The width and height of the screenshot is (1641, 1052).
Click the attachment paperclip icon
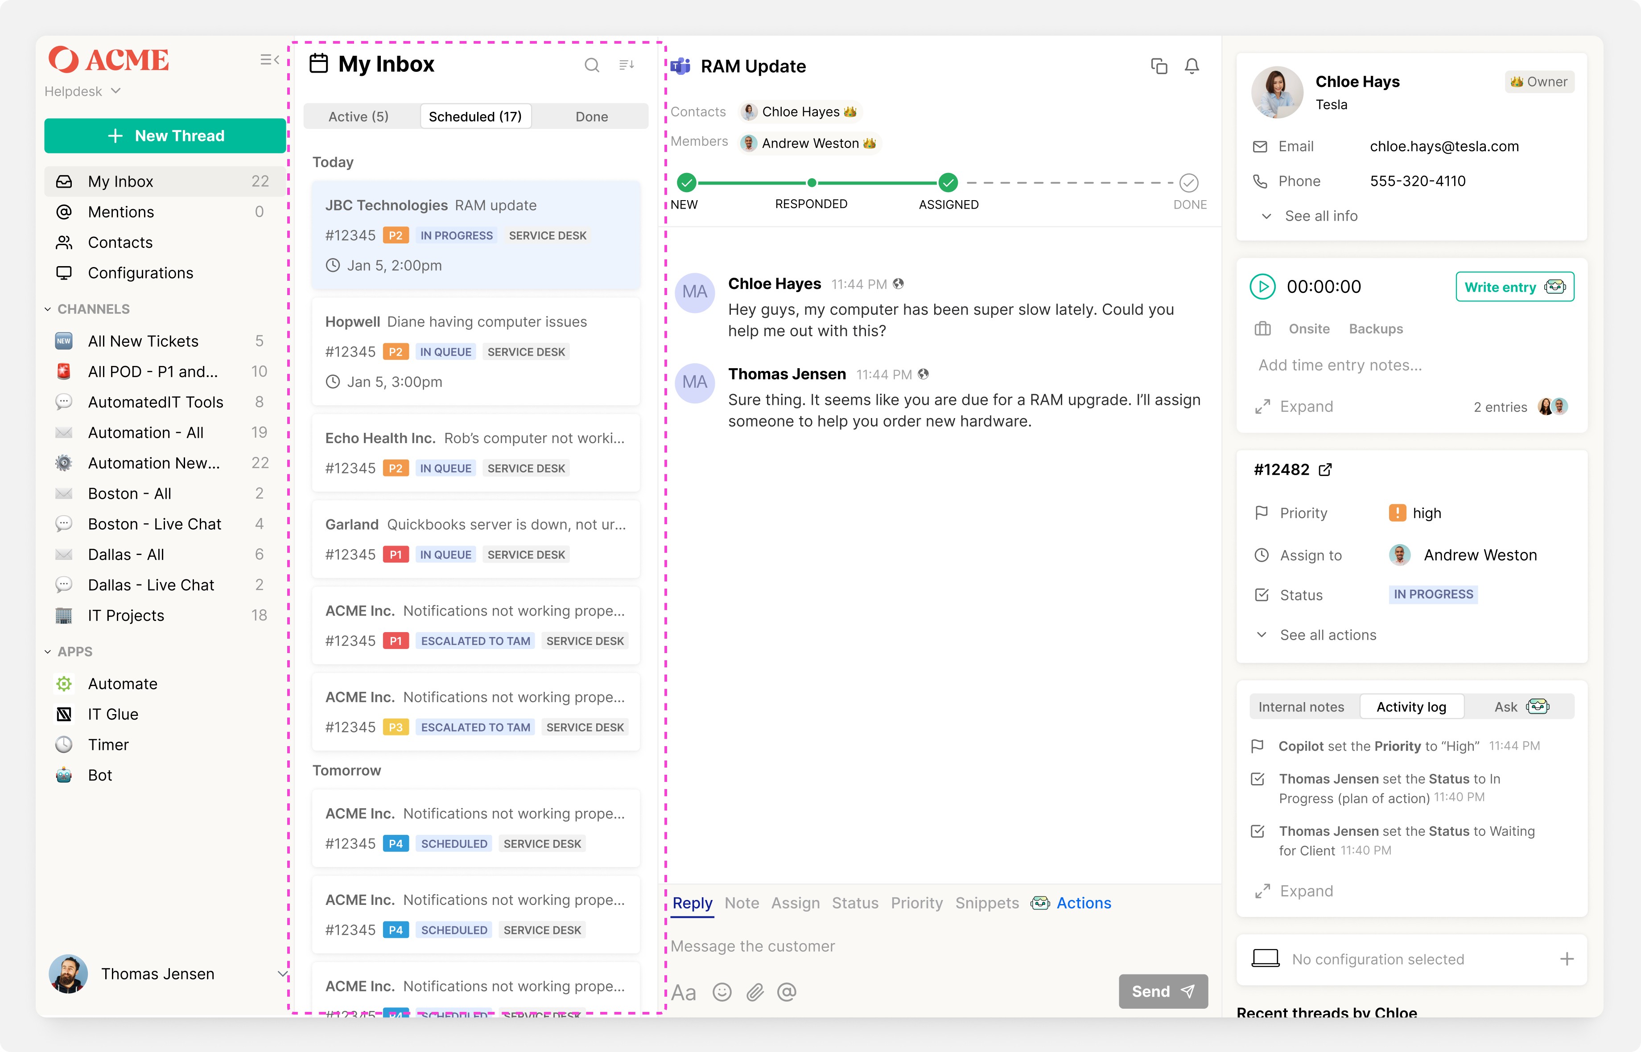click(x=755, y=992)
